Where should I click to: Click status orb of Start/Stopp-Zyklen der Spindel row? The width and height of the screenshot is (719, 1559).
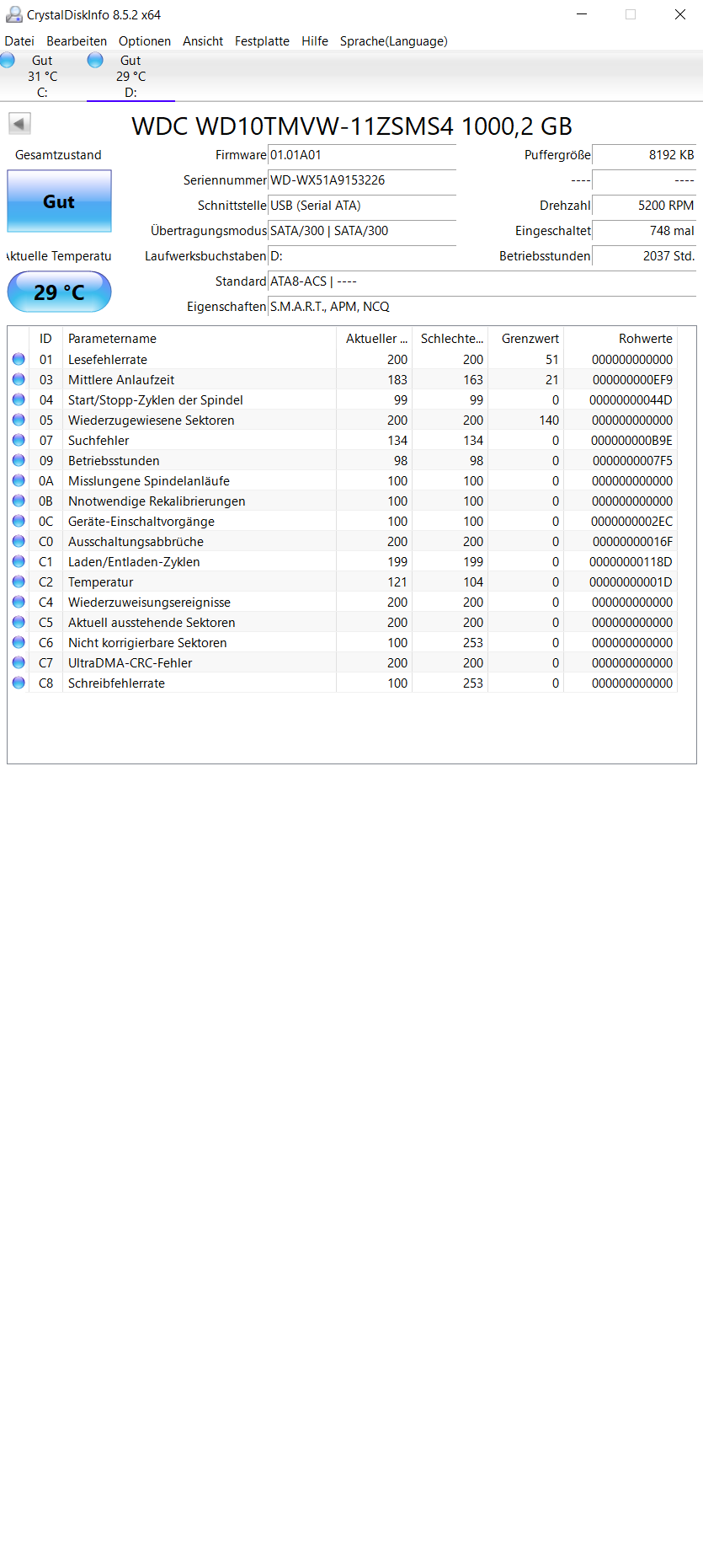[x=19, y=399]
